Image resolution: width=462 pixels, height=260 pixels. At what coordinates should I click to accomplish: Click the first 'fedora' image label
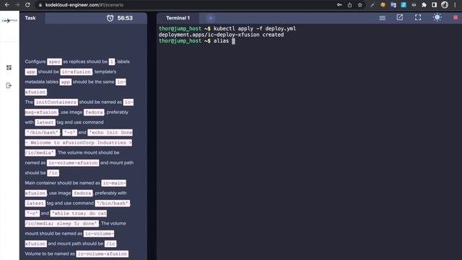coord(94,113)
